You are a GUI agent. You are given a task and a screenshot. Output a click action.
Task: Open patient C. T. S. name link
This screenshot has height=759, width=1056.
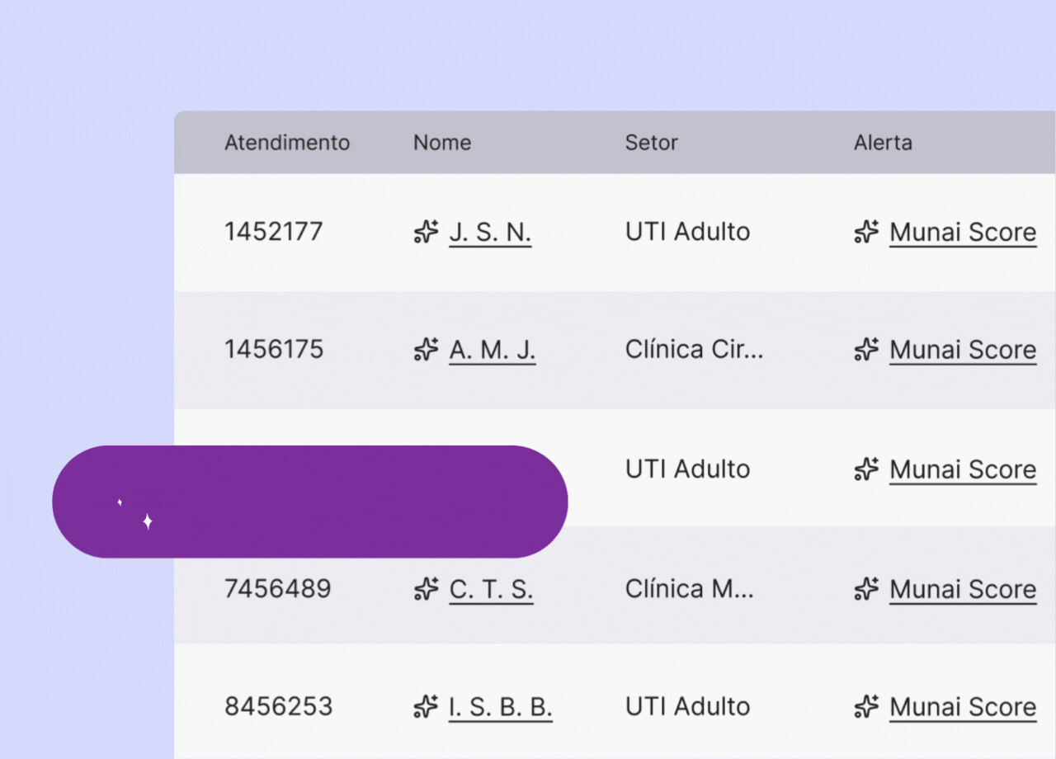(491, 589)
